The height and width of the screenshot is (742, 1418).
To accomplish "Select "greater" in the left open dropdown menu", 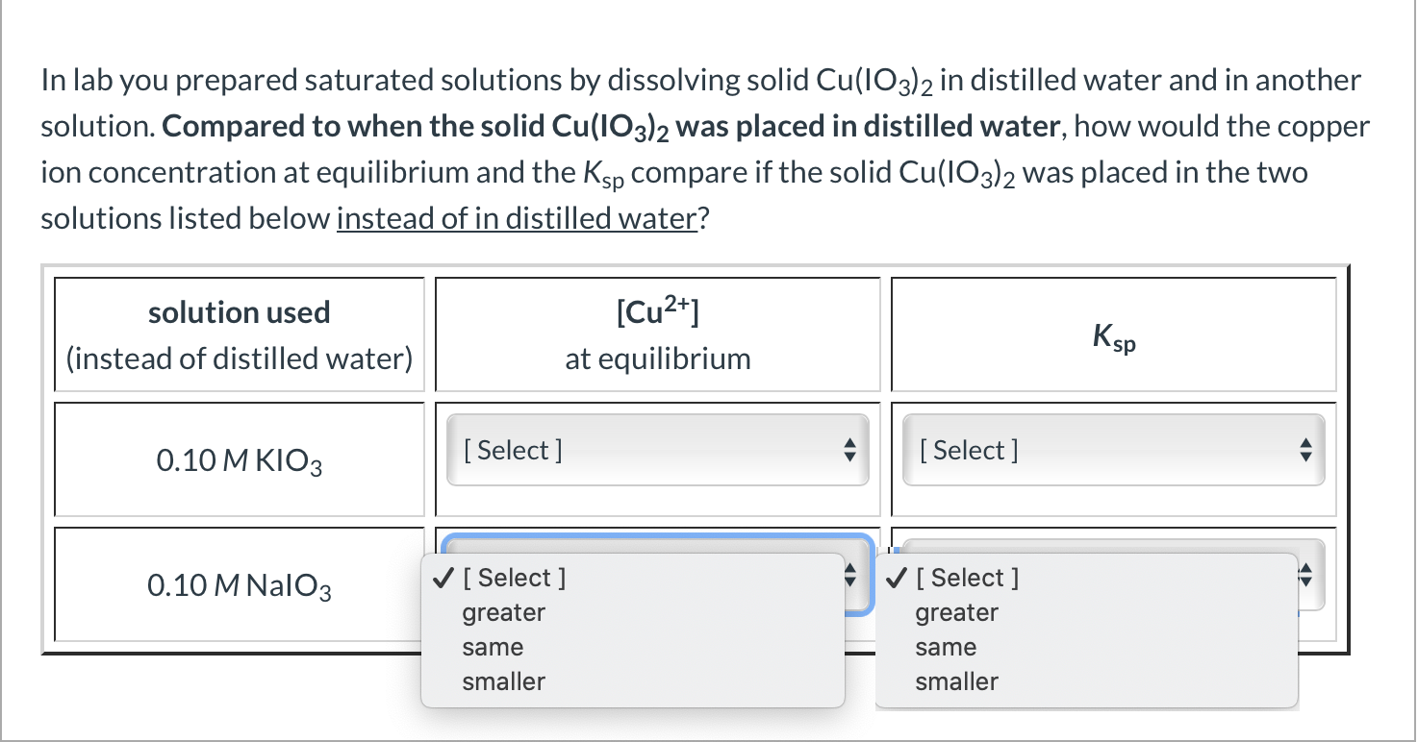I will coord(503,611).
